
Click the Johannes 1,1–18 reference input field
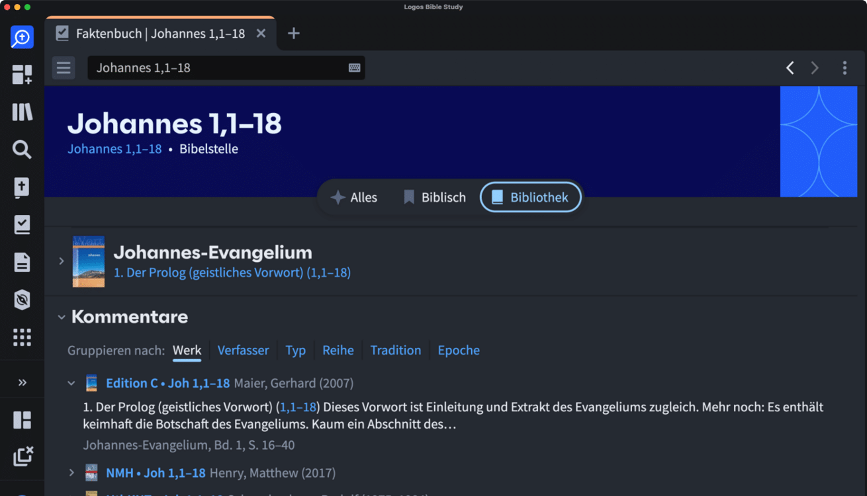(x=226, y=67)
